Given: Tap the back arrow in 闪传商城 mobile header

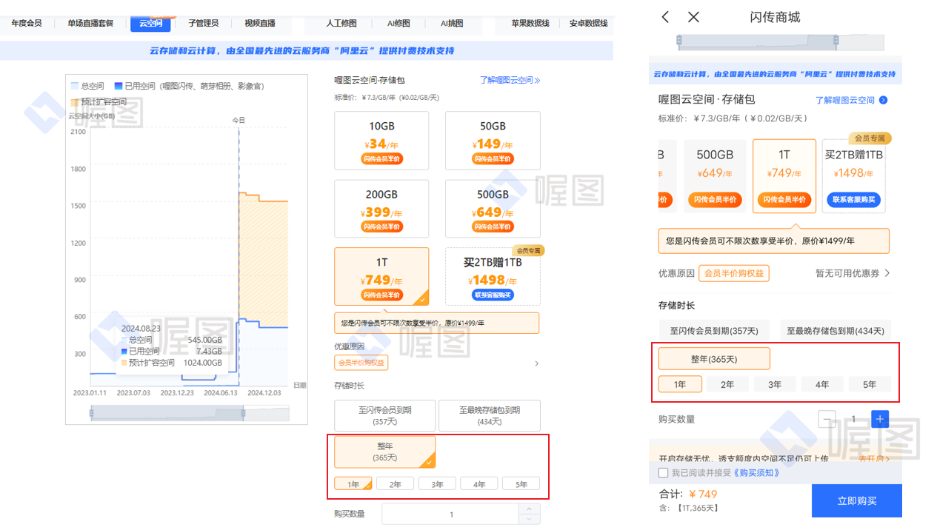Looking at the screenshot, I should 665,17.
